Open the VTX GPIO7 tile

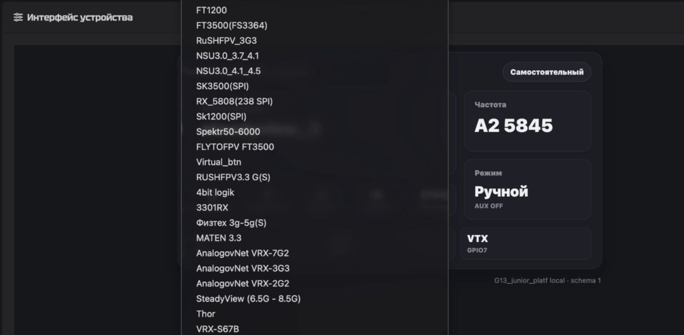coord(526,244)
